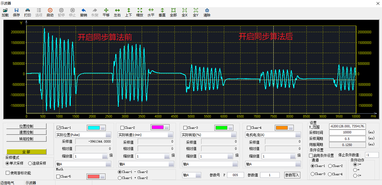Uncheck the Chan-1 checkbox
This screenshot has width=382, height=185.
point(59,128)
